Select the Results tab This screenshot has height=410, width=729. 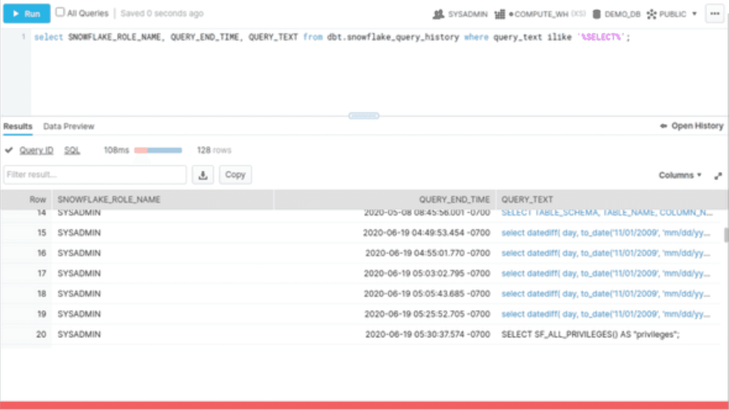(x=17, y=126)
